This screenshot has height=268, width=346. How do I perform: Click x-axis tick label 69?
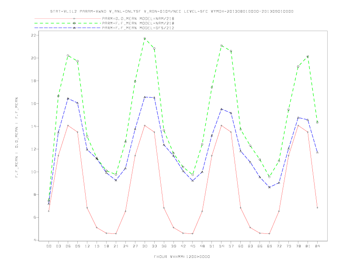[270, 246]
